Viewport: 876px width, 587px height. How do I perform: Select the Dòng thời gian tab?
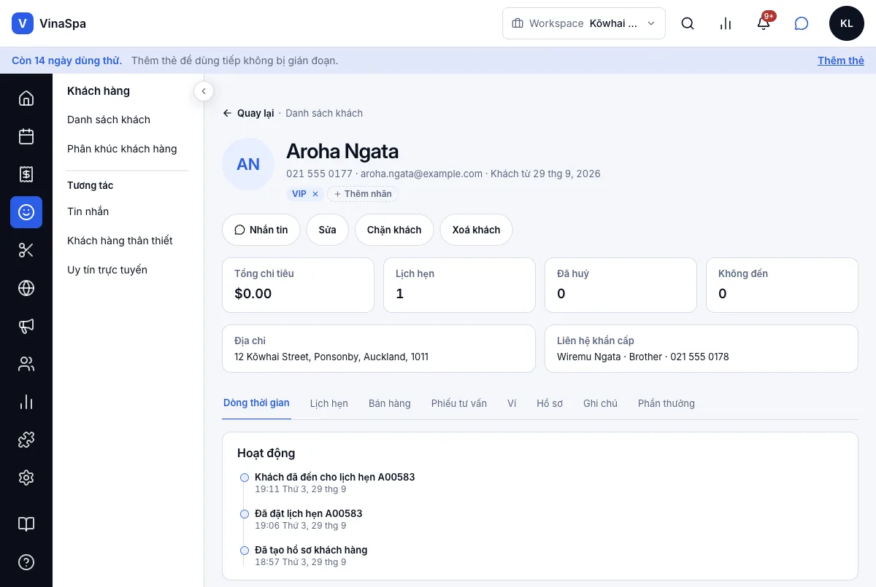[x=257, y=403]
